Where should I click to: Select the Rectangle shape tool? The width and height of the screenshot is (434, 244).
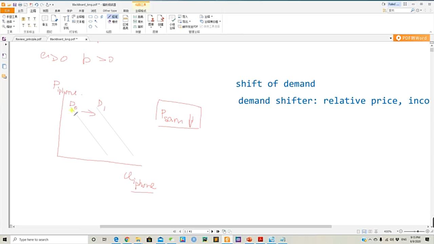point(91,17)
